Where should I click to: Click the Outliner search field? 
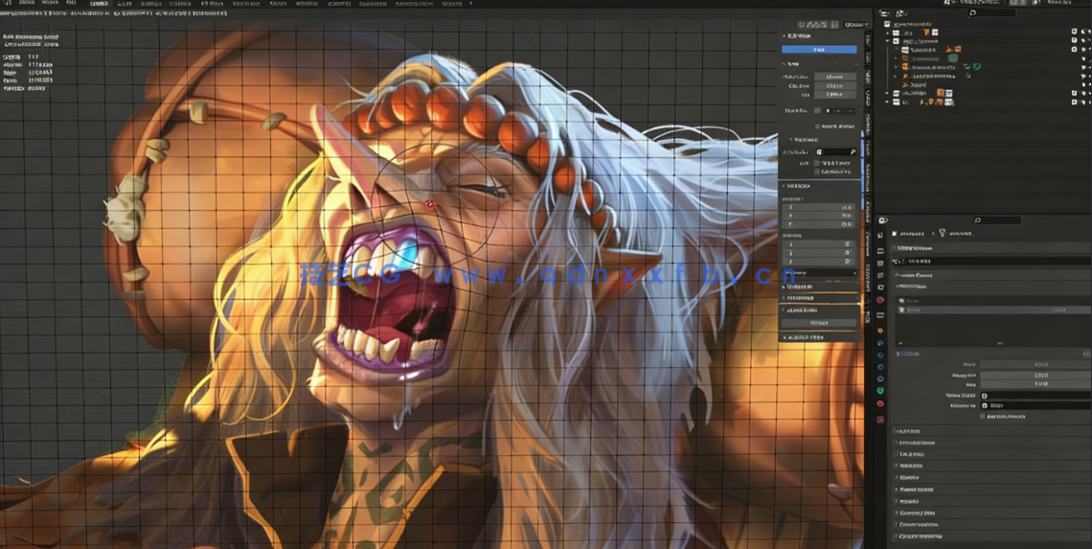pos(996,13)
